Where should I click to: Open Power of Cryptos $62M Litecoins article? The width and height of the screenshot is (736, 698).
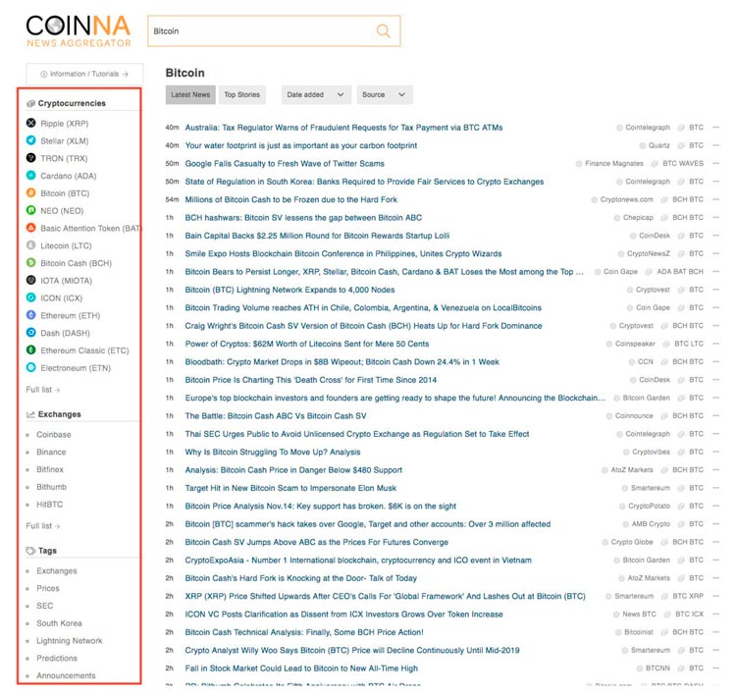(x=307, y=344)
